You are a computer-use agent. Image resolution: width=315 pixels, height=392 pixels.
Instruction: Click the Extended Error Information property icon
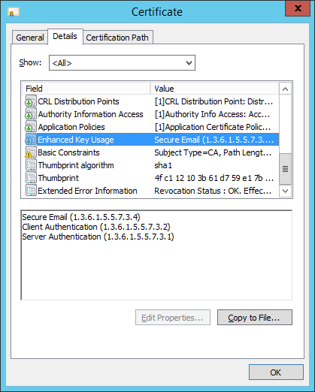[31, 191]
